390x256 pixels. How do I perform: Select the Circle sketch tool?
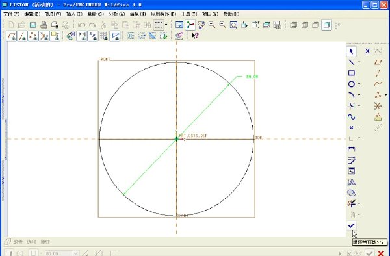point(351,84)
